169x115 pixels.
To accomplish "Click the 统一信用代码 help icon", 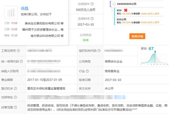I will [x=21, y=61].
